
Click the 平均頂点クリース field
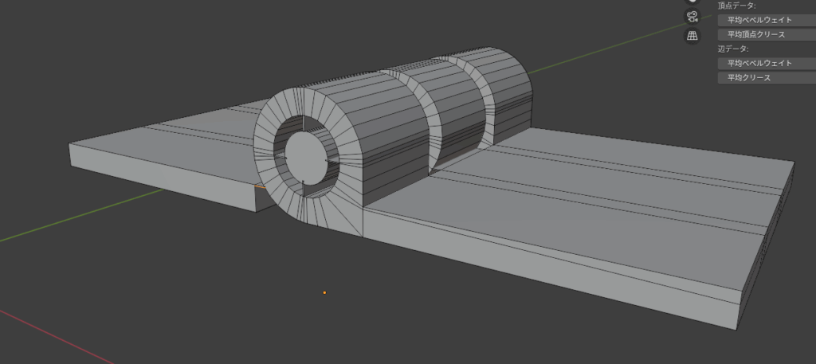click(767, 34)
